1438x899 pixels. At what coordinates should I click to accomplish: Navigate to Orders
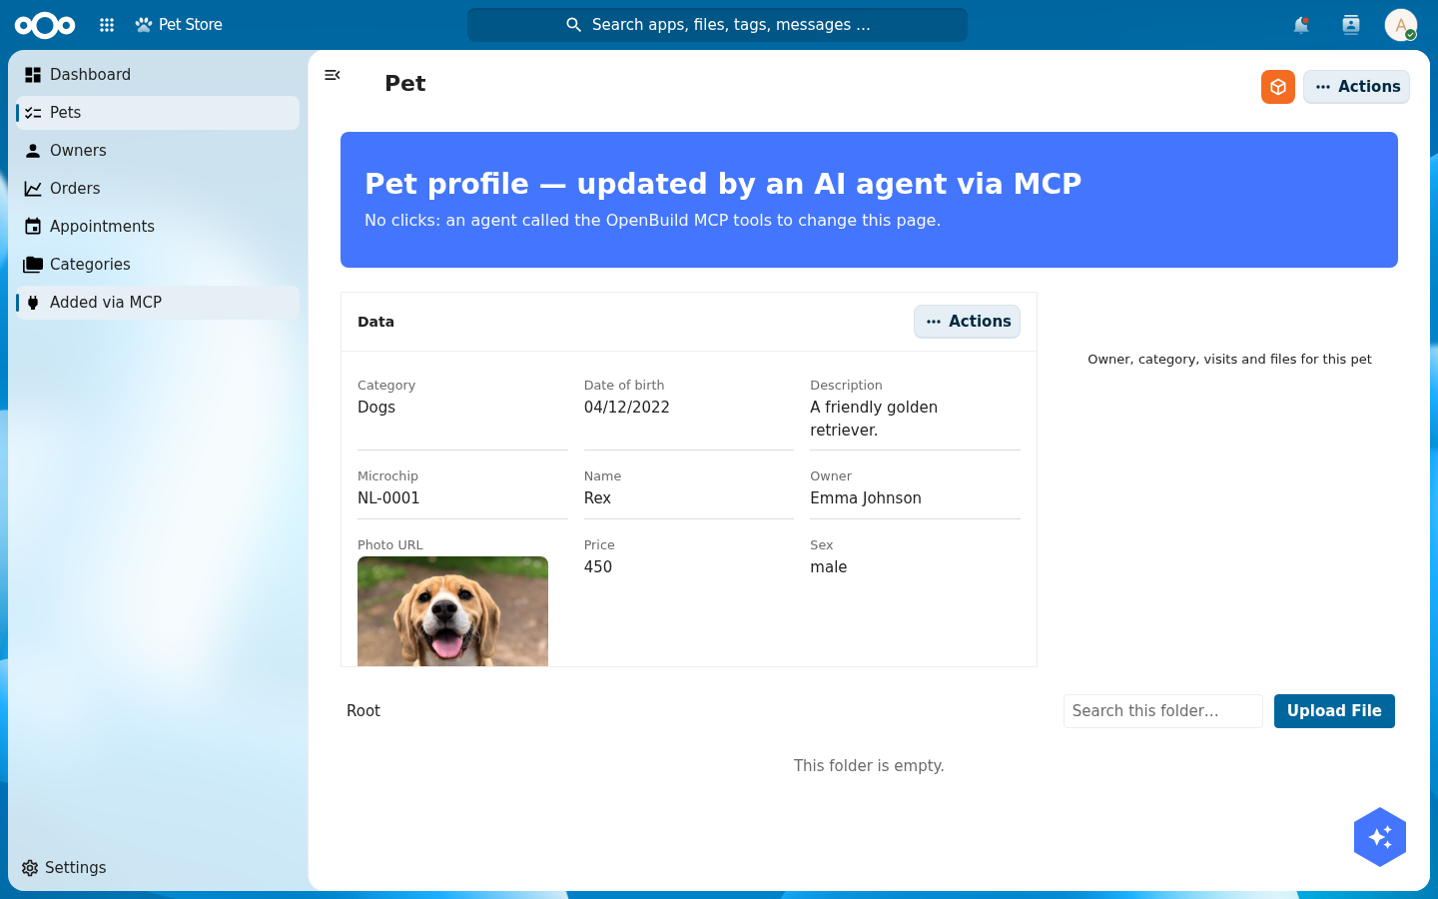[x=158, y=189]
